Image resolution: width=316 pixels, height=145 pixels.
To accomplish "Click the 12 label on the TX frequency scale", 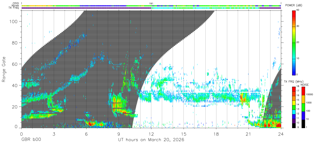I will click(298, 114).
